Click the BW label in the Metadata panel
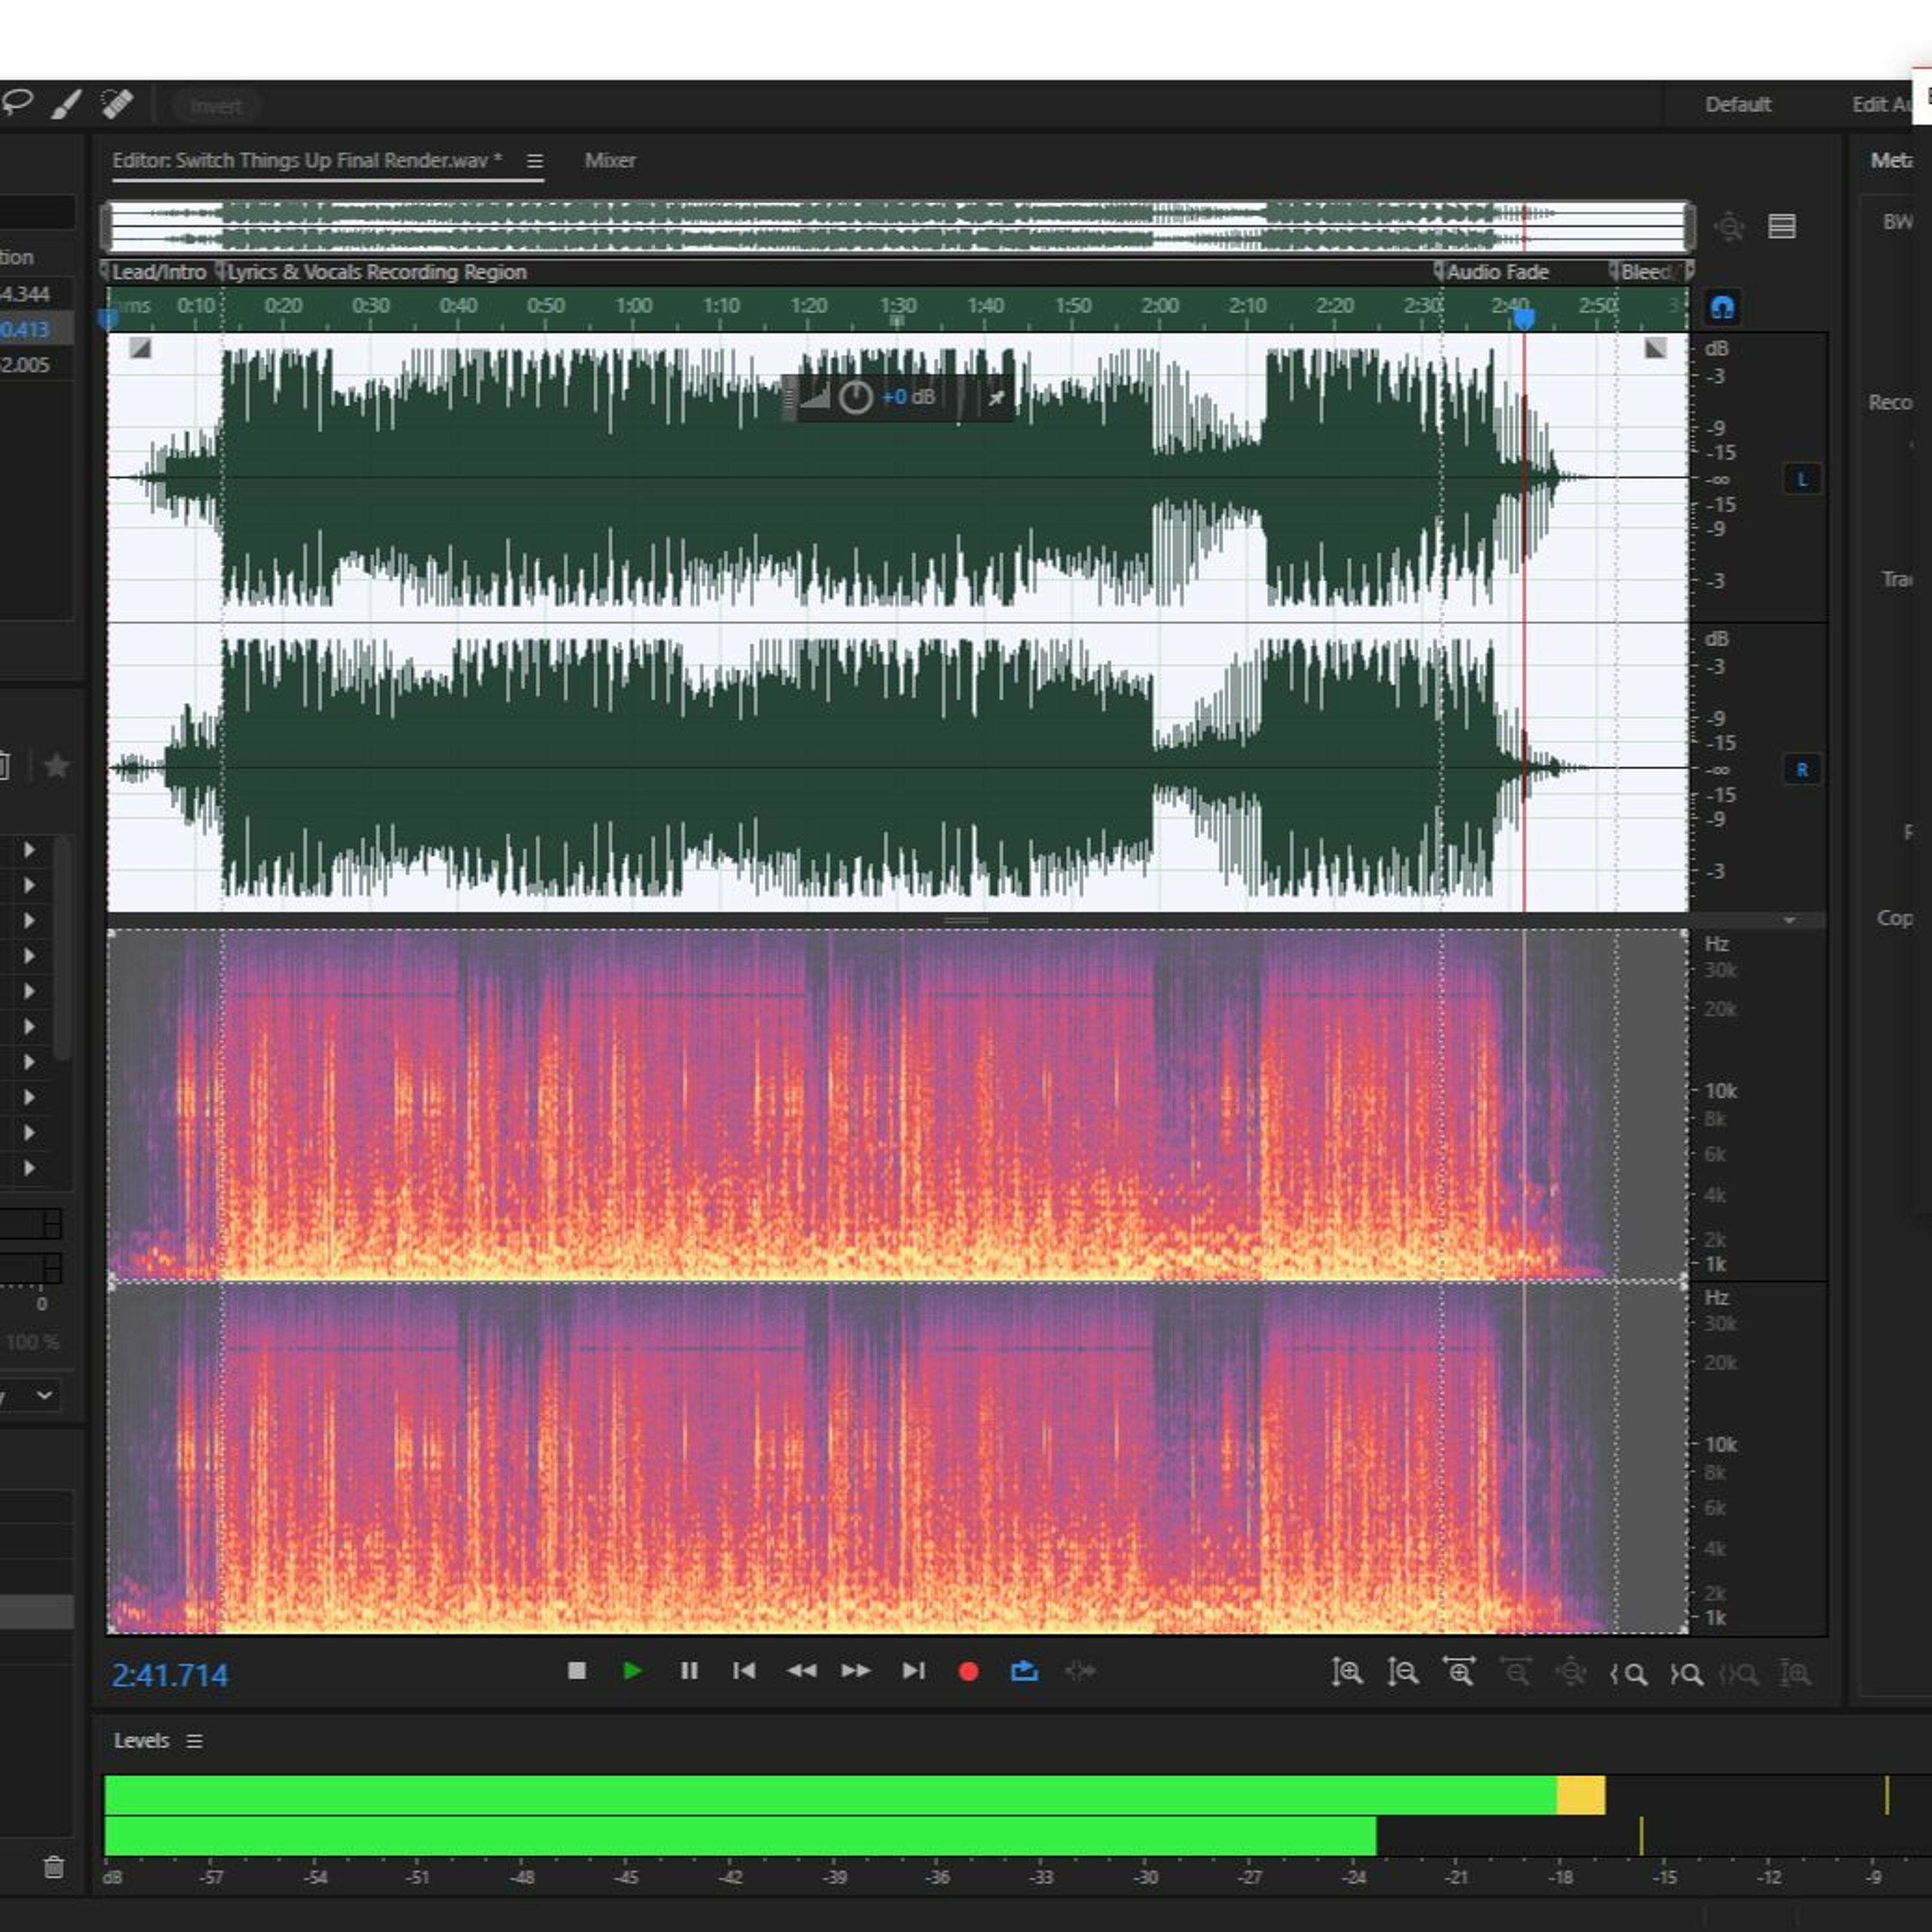Viewport: 1932px width, 1932px height. (1897, 222)
